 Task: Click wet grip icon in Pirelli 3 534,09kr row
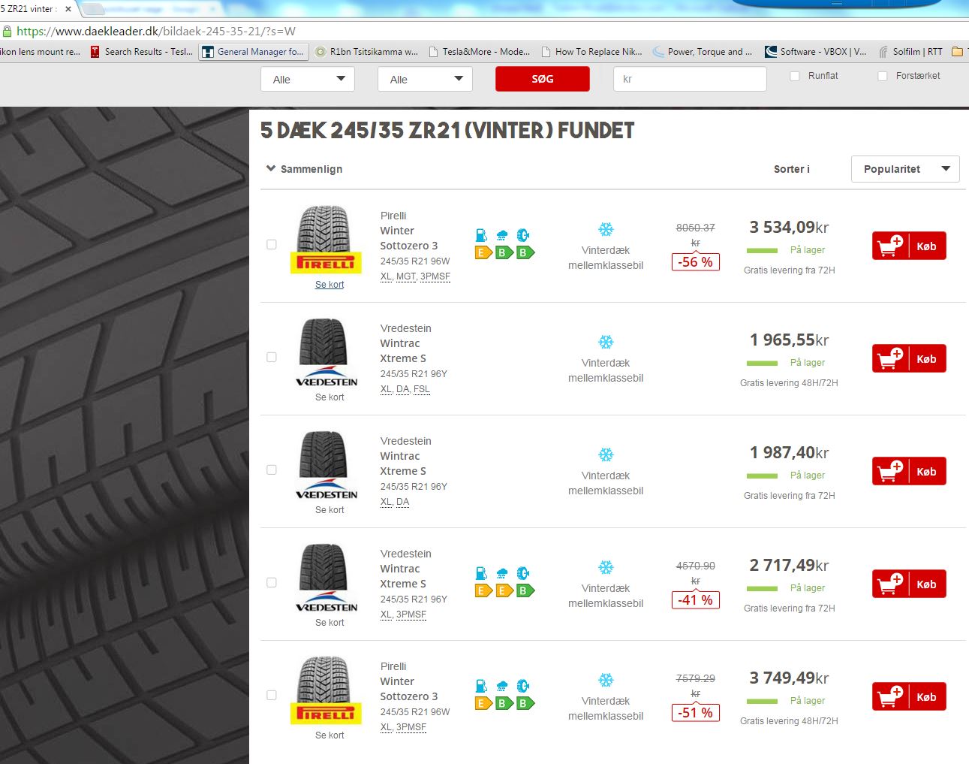(502, 235)
